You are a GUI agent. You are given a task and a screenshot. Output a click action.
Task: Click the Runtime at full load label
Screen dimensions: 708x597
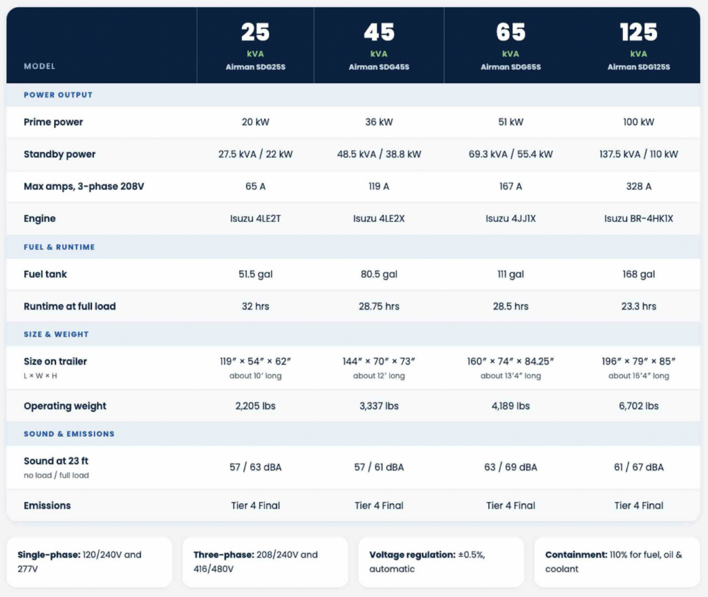(70, 306)
